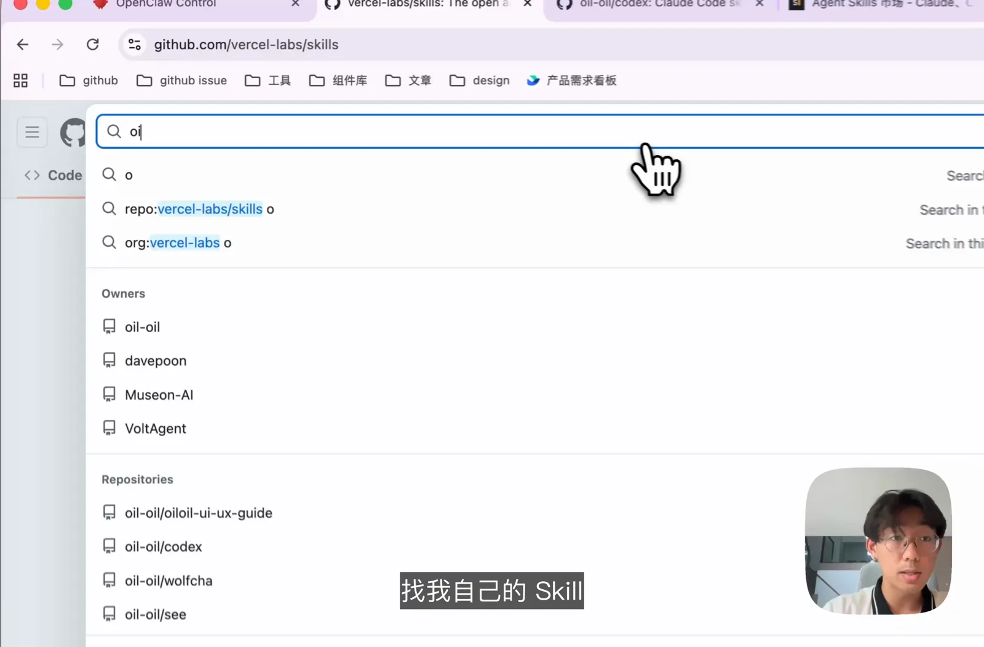Switch to the Agent Skills 市场 browser tab

[883, 6]
